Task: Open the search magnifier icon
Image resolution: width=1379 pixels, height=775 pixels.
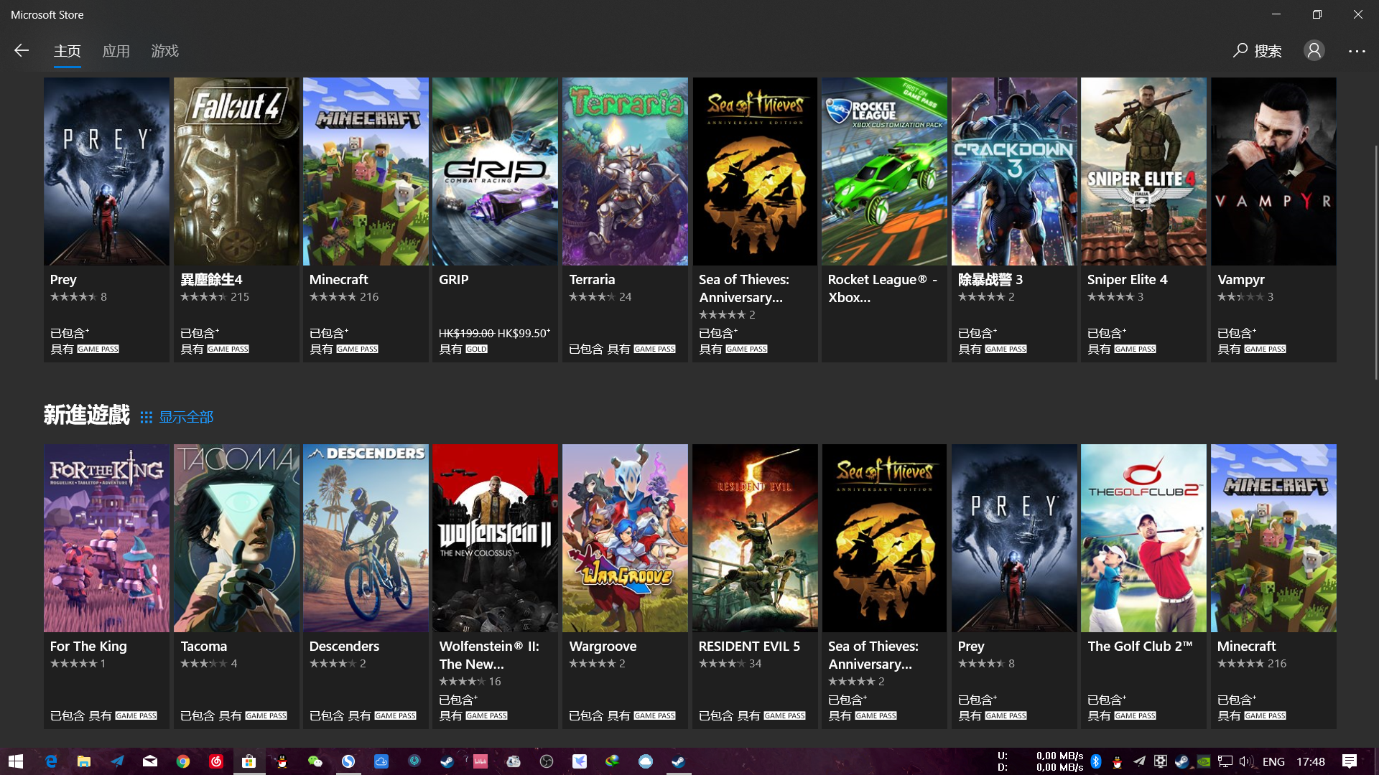Action: (x=1240, y=50)
